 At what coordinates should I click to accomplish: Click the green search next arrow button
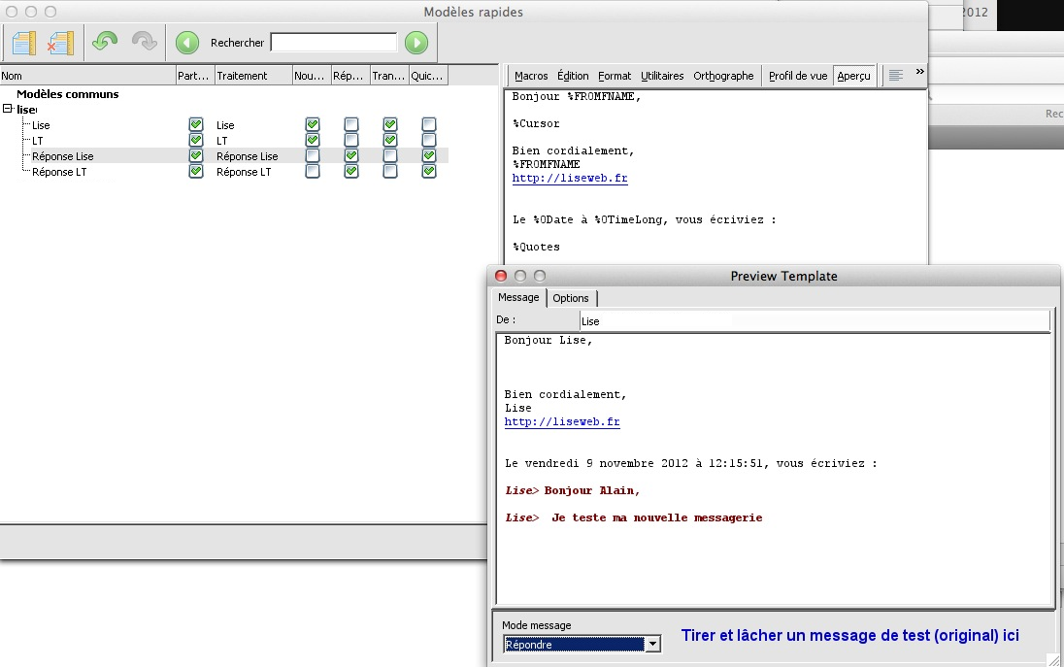click(x=416, y=43)
